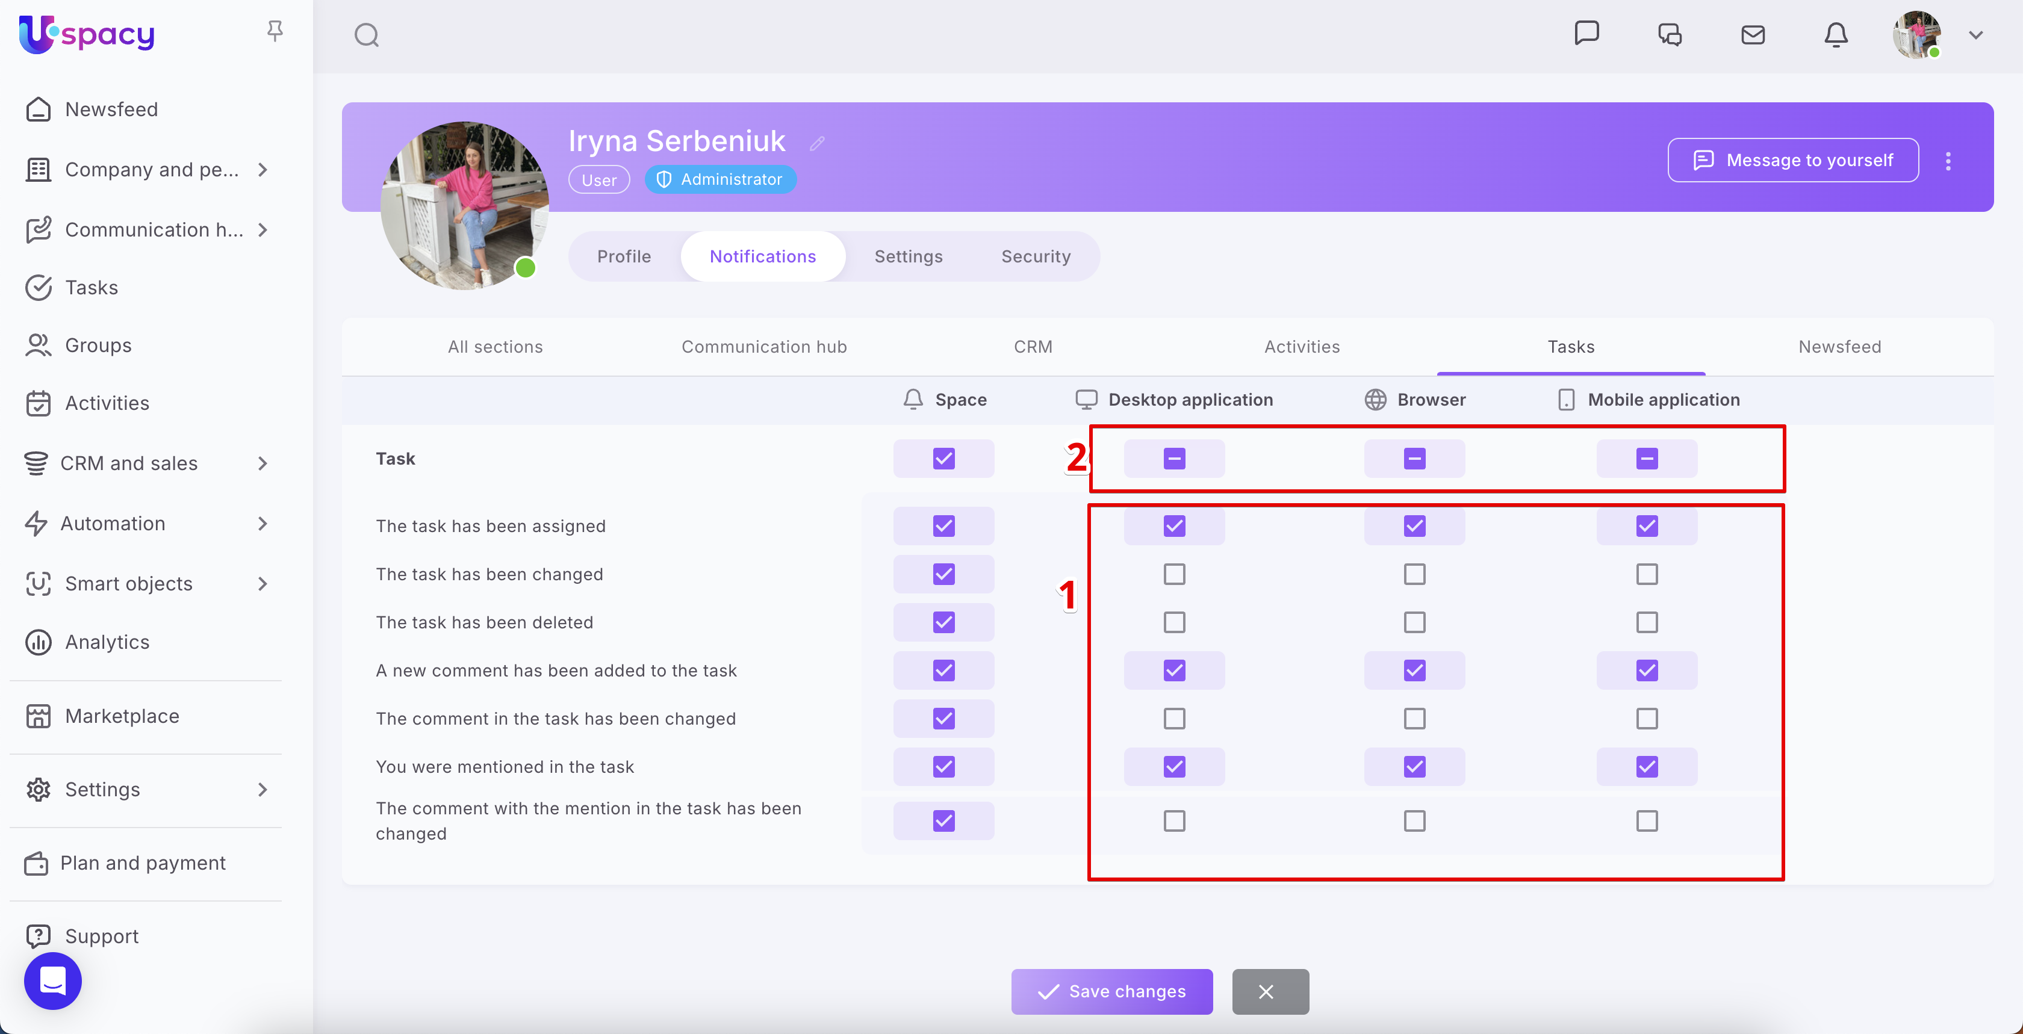Open the double-bubble chats icon in header
The width and height of the screenshot is (2023, 1034).
tap(1670, 36)
